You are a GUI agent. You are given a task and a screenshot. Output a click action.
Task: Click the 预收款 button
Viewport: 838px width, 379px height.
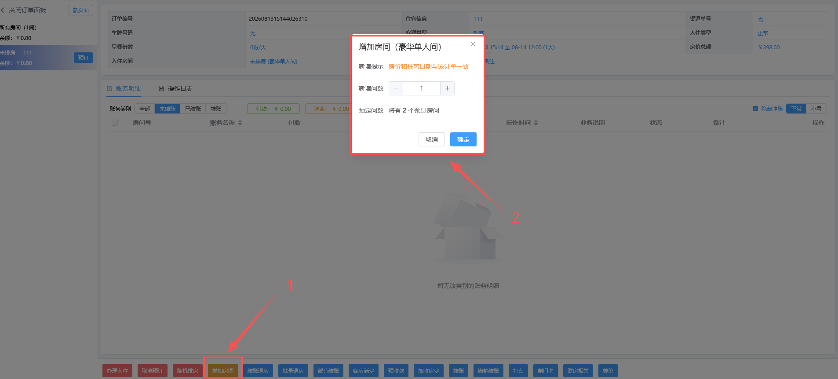pos(396,371)
